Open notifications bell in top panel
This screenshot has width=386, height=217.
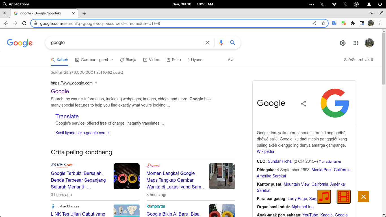click(x=369, y=4)
